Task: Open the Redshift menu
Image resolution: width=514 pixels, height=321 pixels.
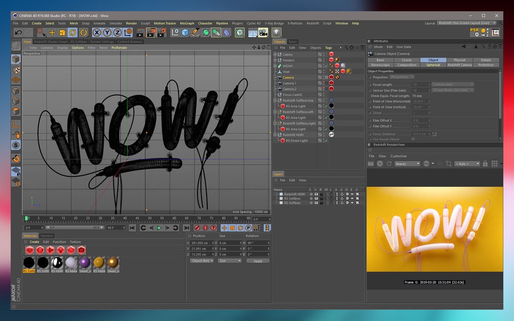Action: 312,23
